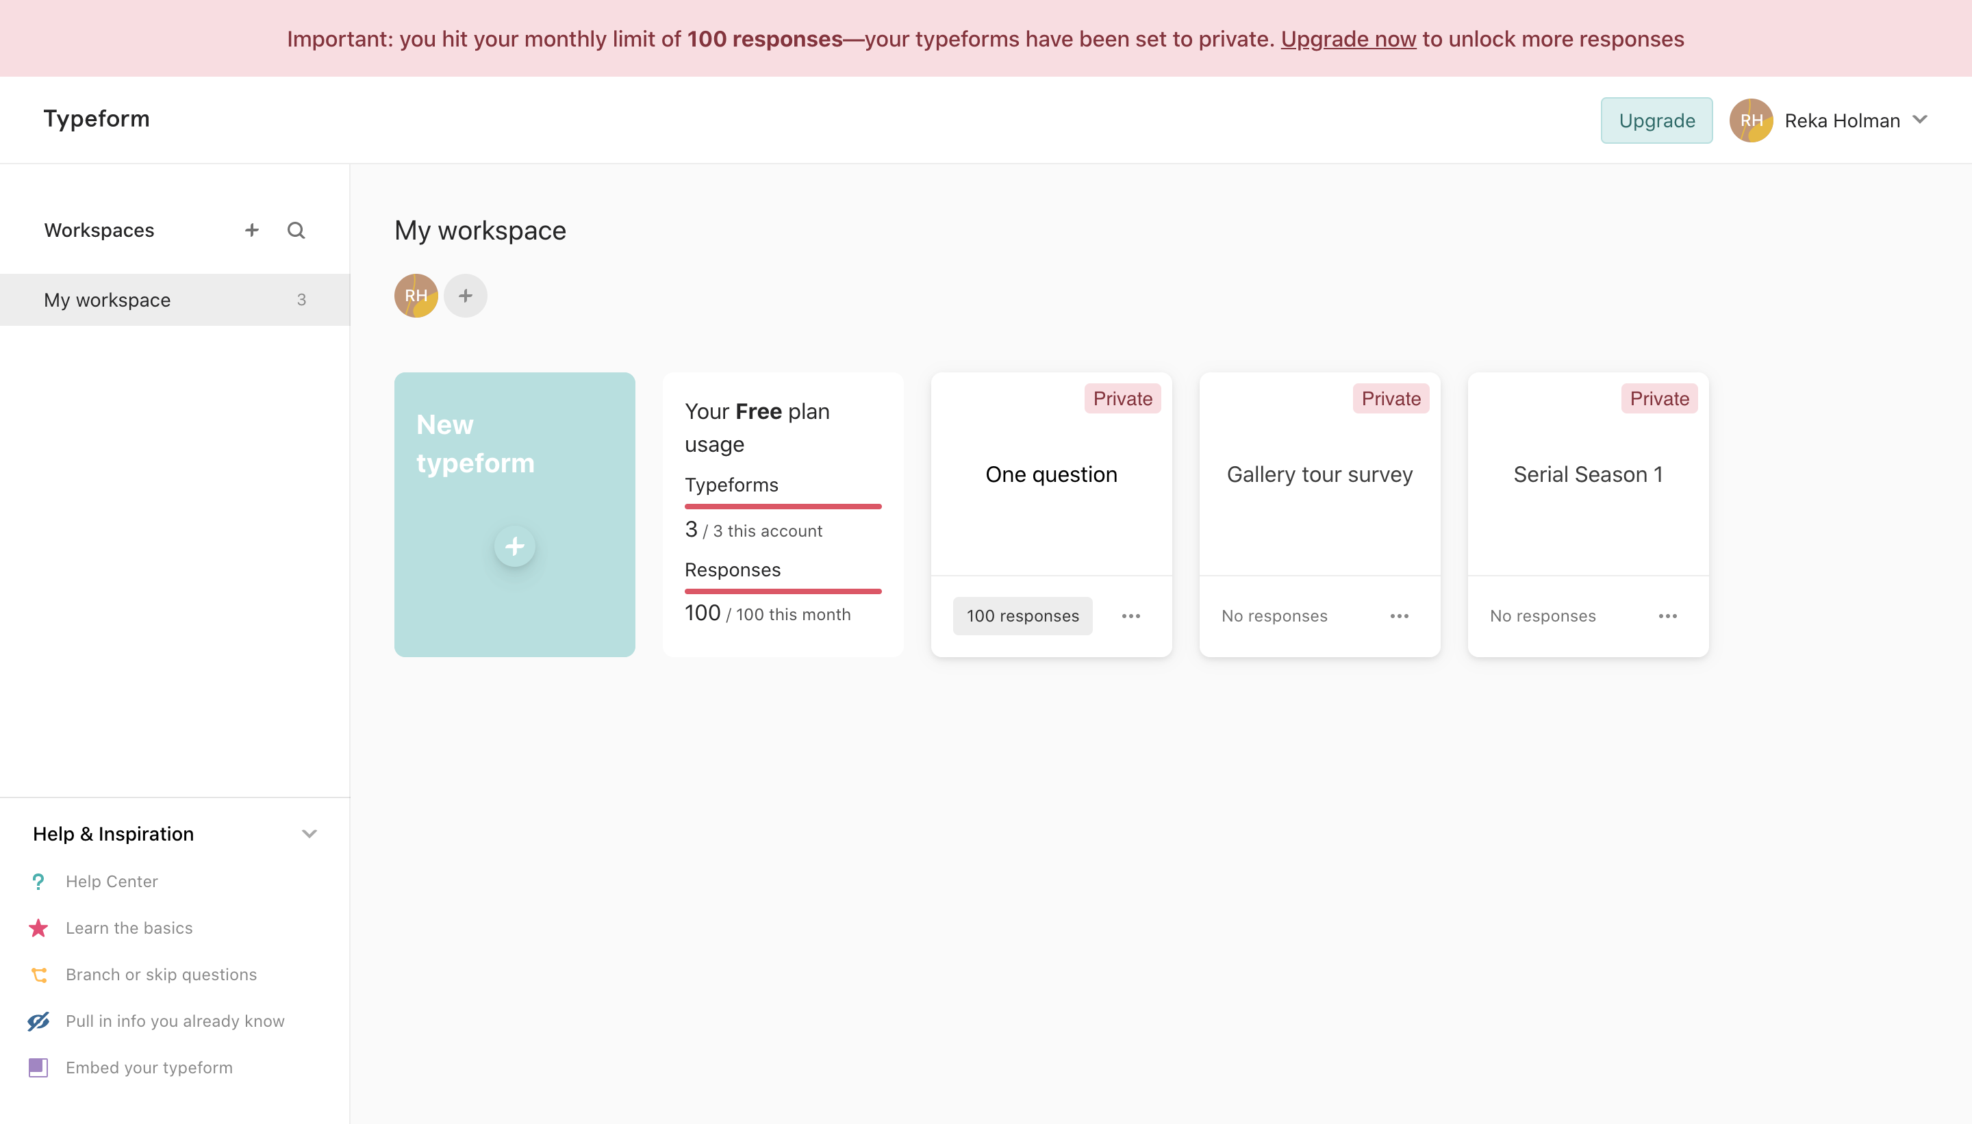Click the add member plus icon
The width and height of the screenshot is (1972, 1124).
[466, 296]
